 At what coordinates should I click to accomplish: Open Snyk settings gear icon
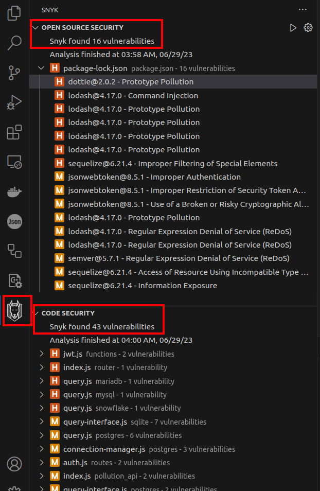(x=308, y=28)
